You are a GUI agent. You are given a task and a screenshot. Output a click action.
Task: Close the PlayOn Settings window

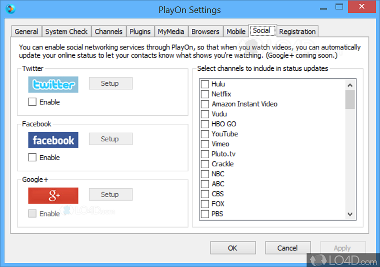point(361,6)
